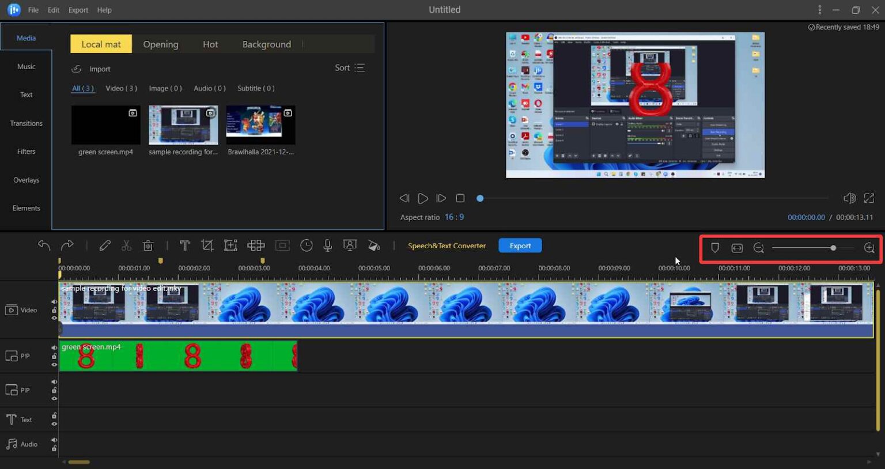Set clip duration with clock icon
The image size is (885, 469).
click(x=307, y=245)
